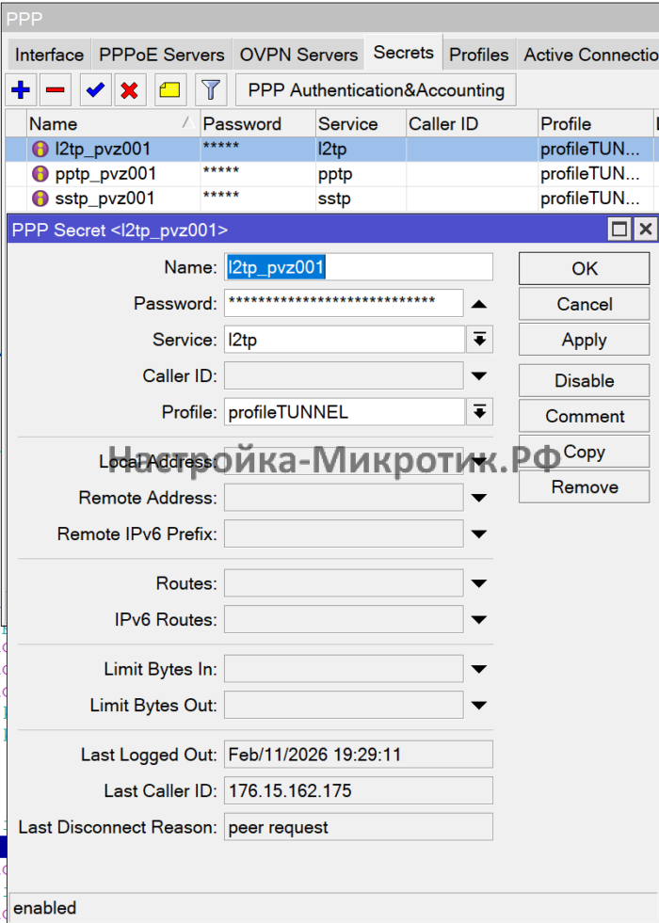Click the Name input field
This screenshot has width=659, height=923.
click(358, 267)
